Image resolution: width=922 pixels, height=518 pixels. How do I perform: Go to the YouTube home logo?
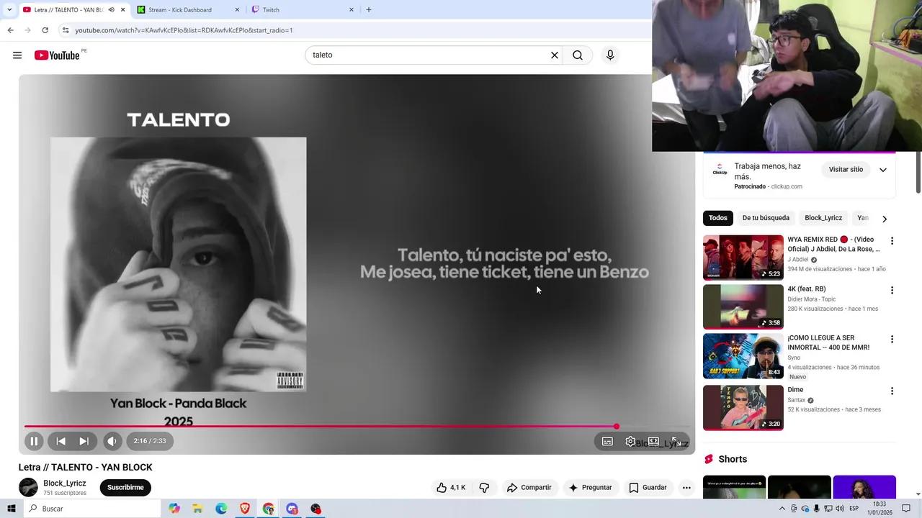pyautogui.click(x=57, y=55)
